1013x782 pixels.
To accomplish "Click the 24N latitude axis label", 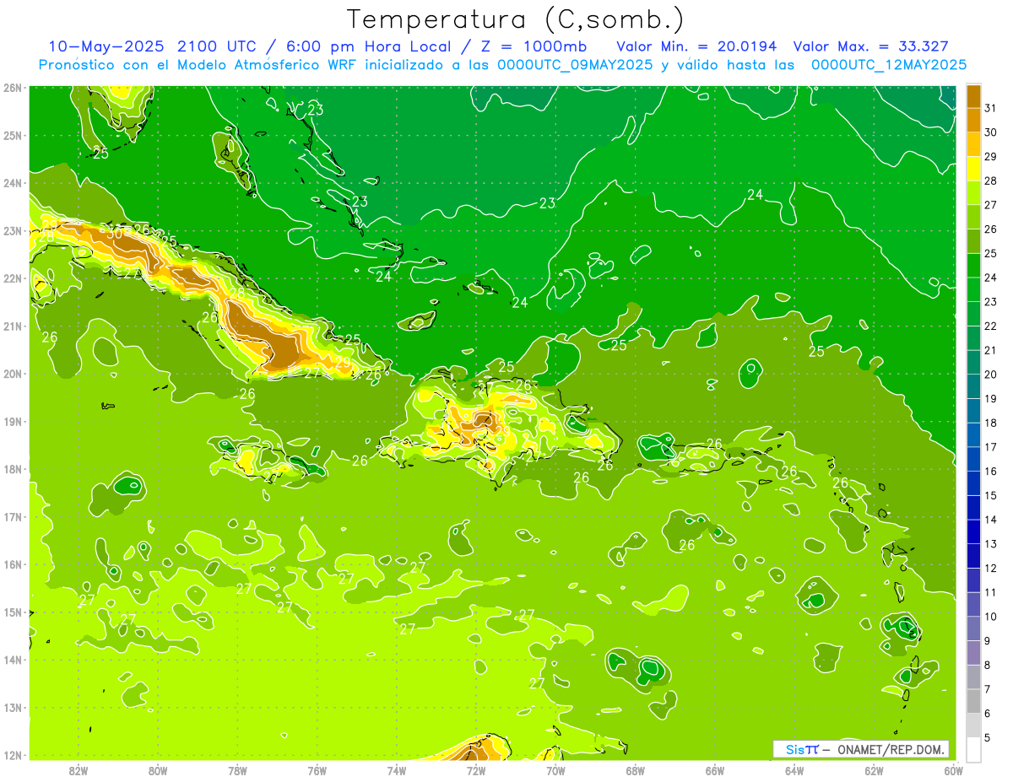I will pyautogui.click(x=13, y=183).
